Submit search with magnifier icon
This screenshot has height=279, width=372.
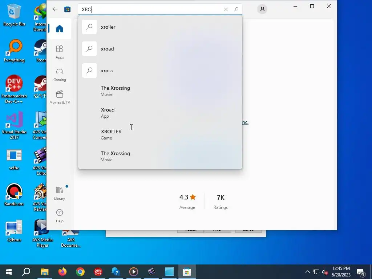tap(236, 9)
